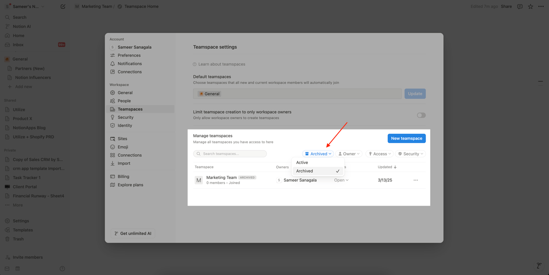
Task: Expand the Owner filter dropdown
Action: pyautogui.click(x=348, y=154)
